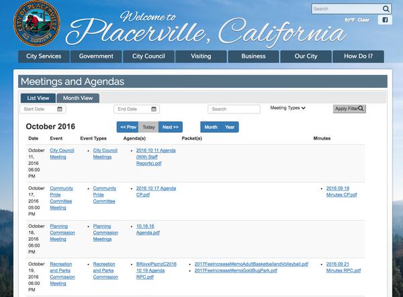403x297 pixels.
Task: Open the City Council Meetings event type link
Action: point(105,154)
